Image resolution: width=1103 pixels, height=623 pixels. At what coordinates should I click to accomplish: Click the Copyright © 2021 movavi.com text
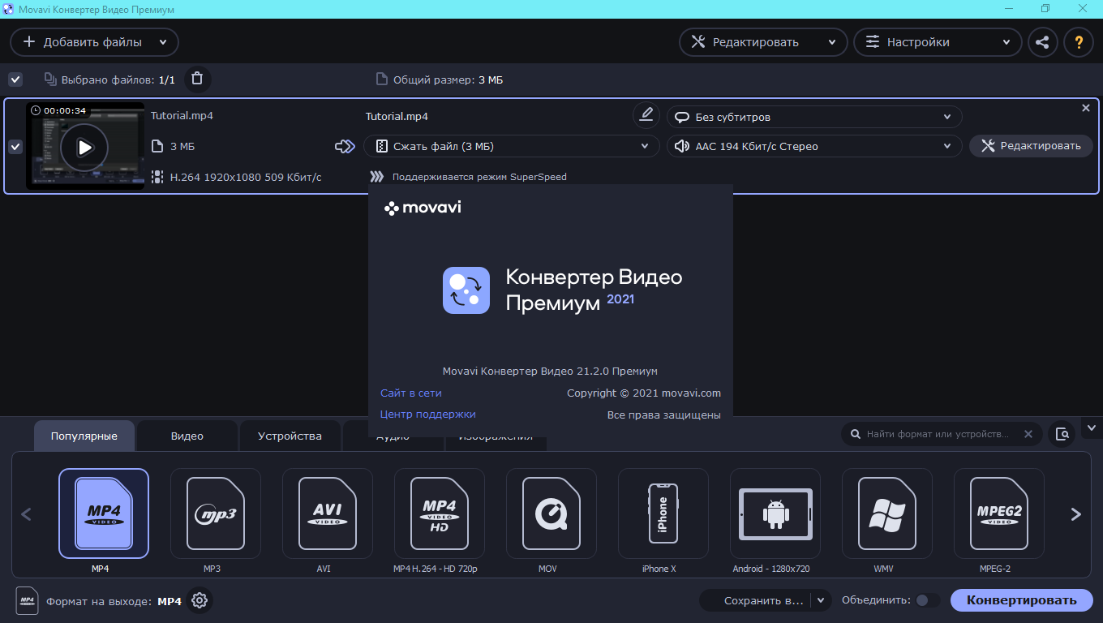tap(644, 393)
